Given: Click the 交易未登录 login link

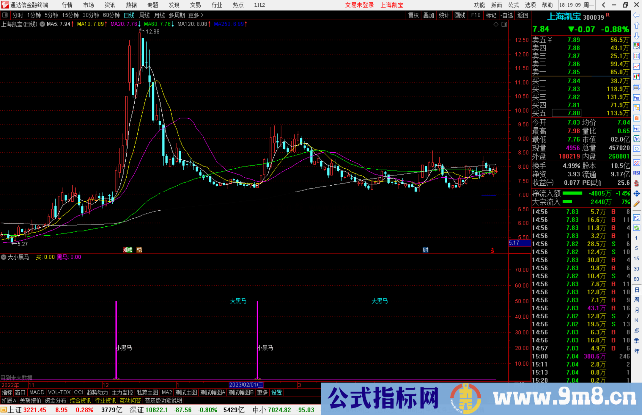Looking at the screenshot, I should [x=359, y=5].
